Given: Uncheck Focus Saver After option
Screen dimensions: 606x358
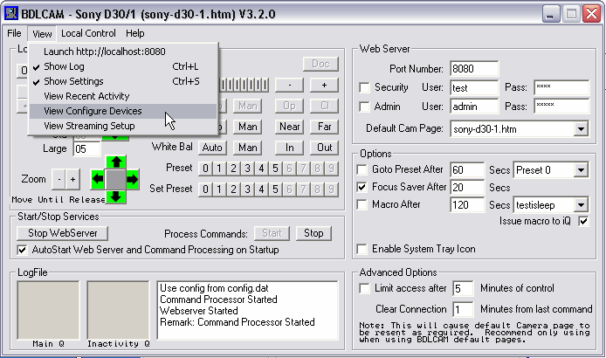Looking at the screenshot, I should tap(362, 187).
